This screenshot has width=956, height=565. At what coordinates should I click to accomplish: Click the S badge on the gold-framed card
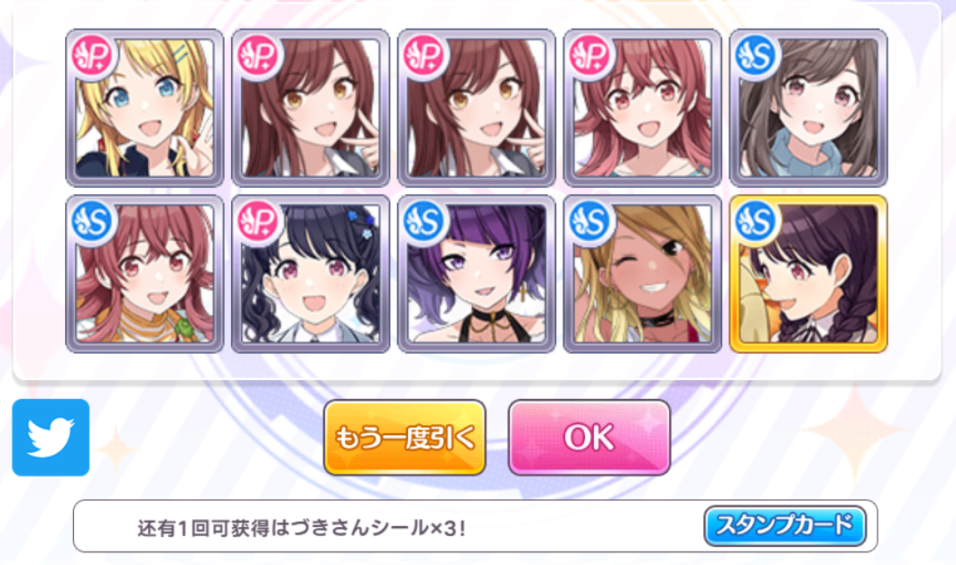756,221
